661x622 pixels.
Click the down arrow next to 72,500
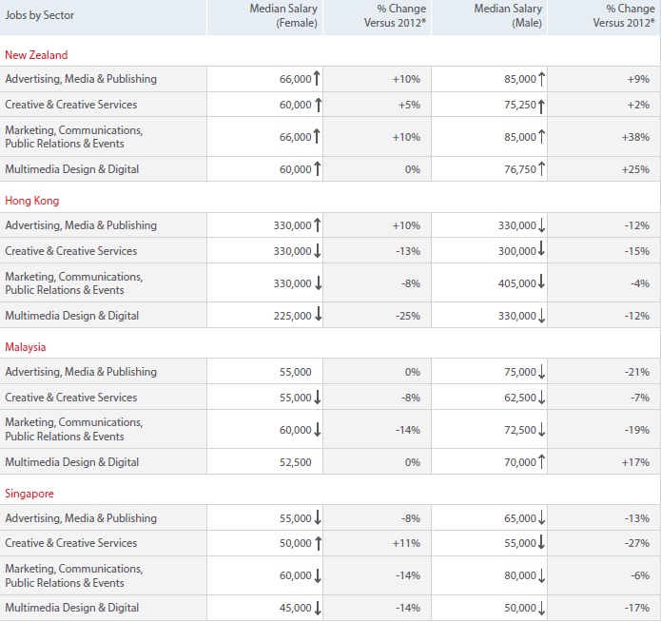click(542, 429)
